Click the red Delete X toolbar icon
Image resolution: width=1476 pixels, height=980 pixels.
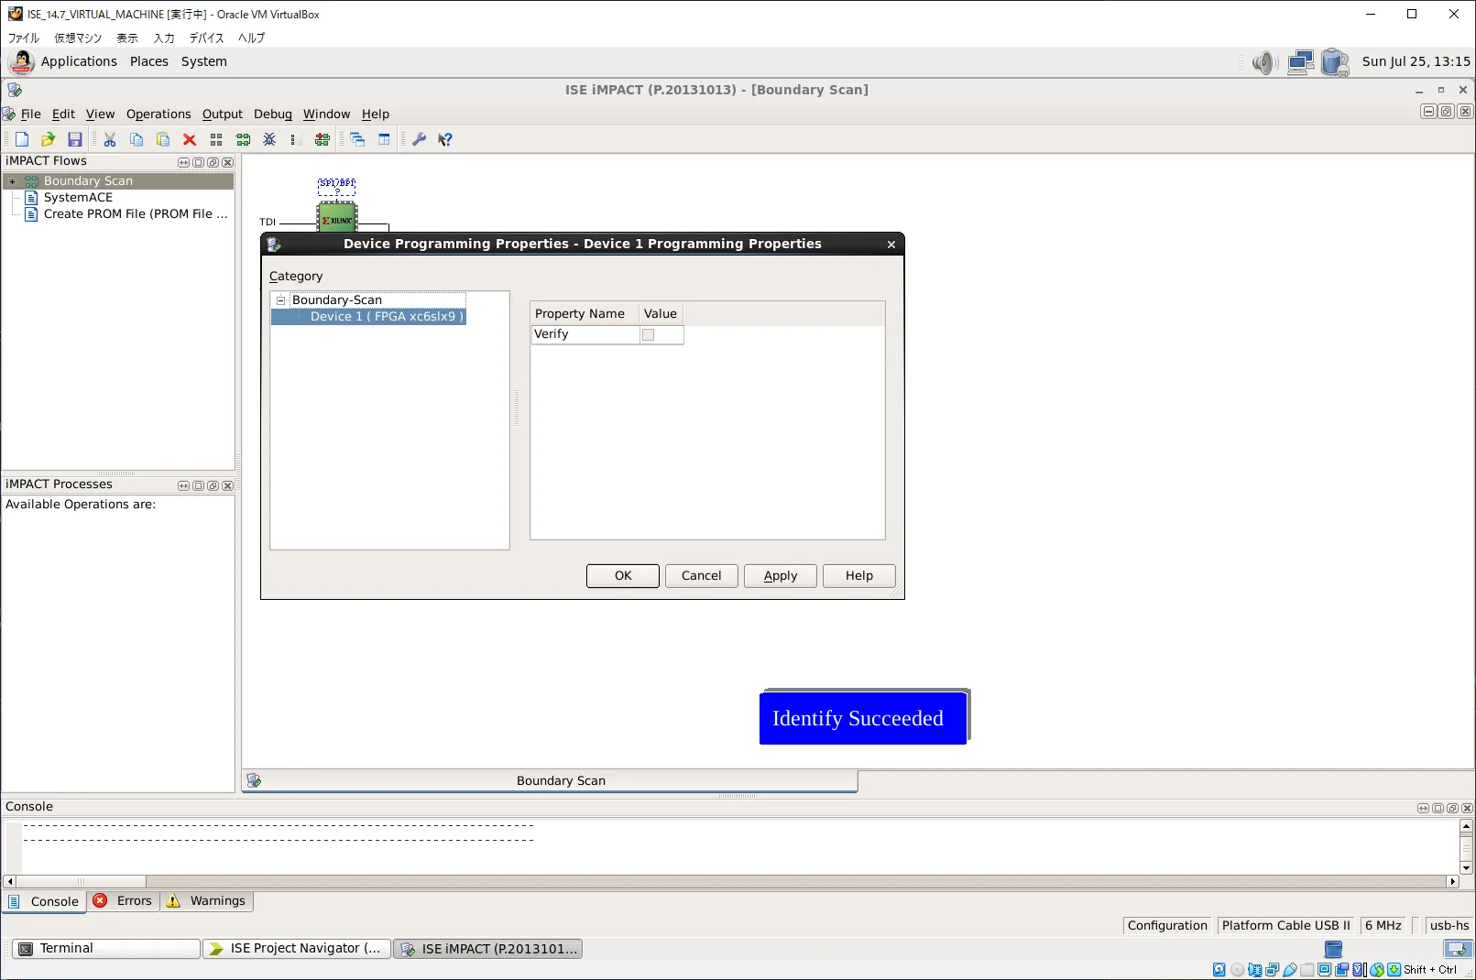click(x=190, y=139)
